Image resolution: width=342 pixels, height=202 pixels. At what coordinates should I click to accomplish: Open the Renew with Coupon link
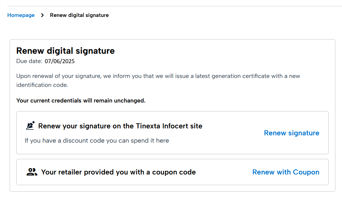[286, 172]
